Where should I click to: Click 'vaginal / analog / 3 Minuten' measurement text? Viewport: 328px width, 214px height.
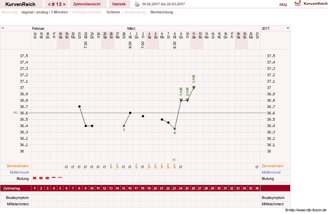[x=44, y=12]
